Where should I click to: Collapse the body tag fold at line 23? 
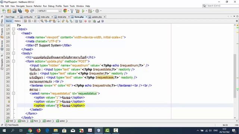click(x=13, y=53)
